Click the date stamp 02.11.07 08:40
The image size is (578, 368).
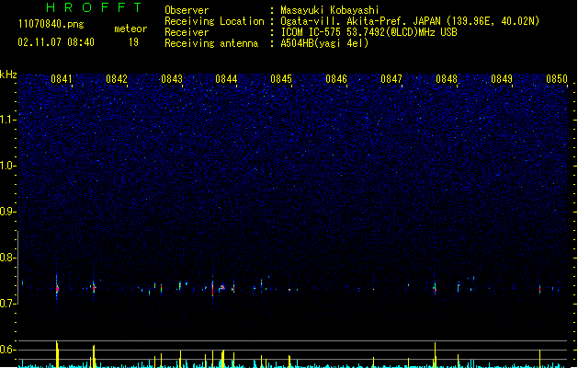pos(56,42)
